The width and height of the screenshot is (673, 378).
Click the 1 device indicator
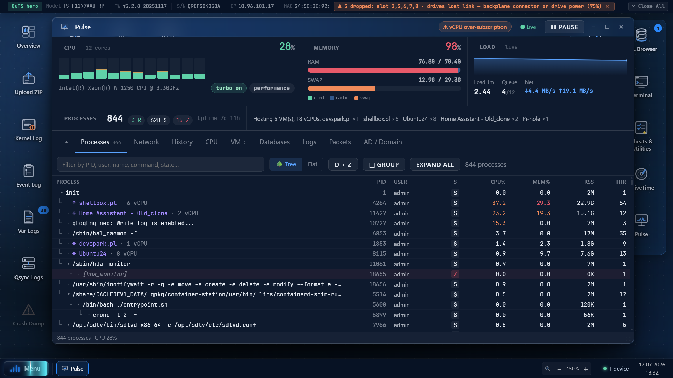pos(616,369)
